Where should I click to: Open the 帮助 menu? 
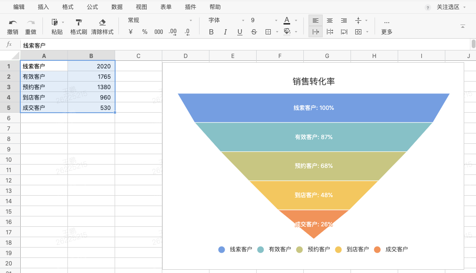(215, 7)
